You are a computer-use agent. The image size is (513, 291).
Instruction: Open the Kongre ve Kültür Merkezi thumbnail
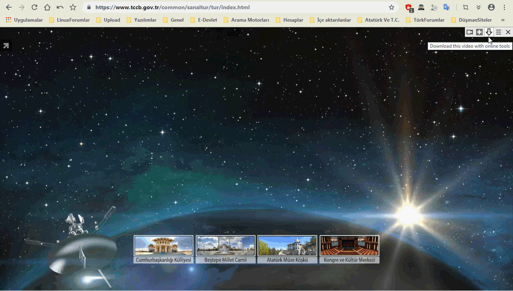[x=349, y=246]
